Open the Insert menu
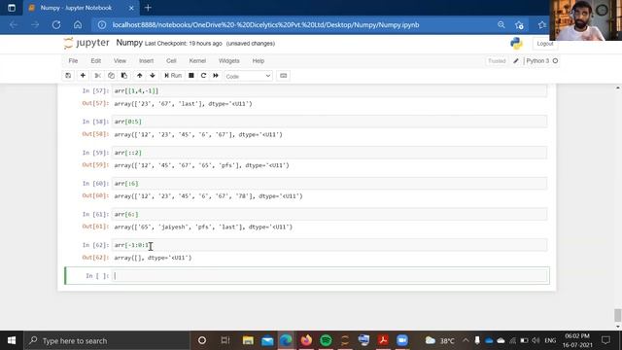 coord(146,60)
